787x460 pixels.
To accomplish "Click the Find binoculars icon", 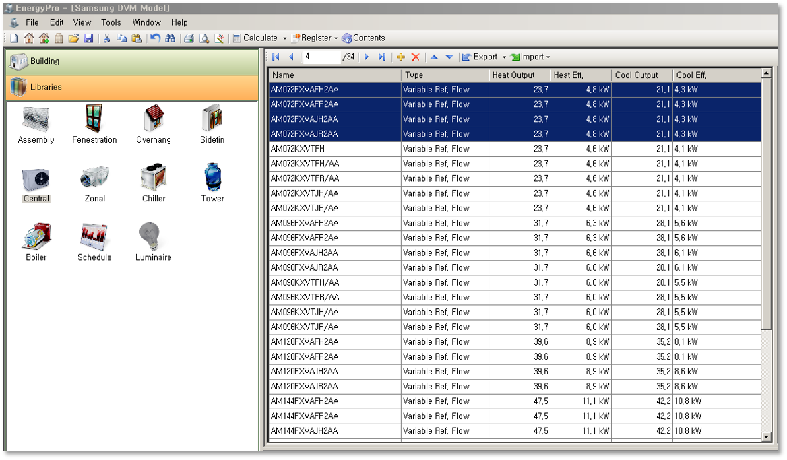I will coord(170,38).
